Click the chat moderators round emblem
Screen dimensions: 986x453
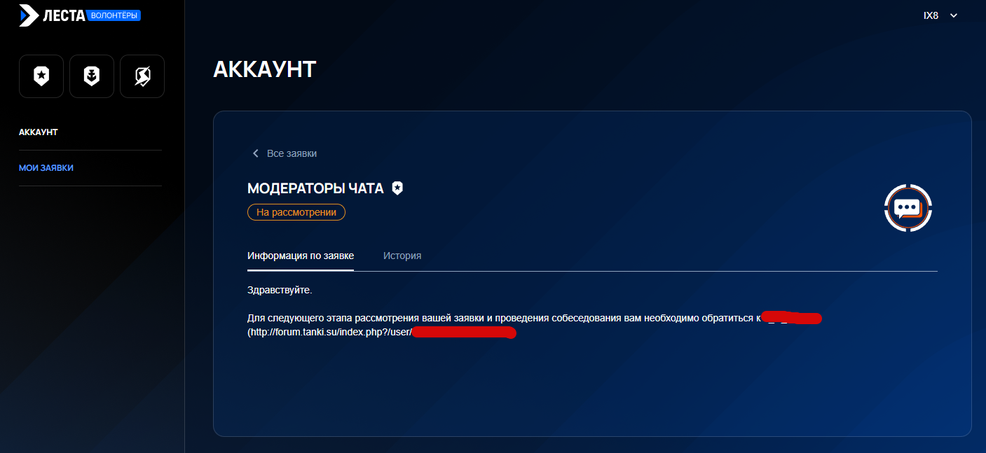coord(908,208)
